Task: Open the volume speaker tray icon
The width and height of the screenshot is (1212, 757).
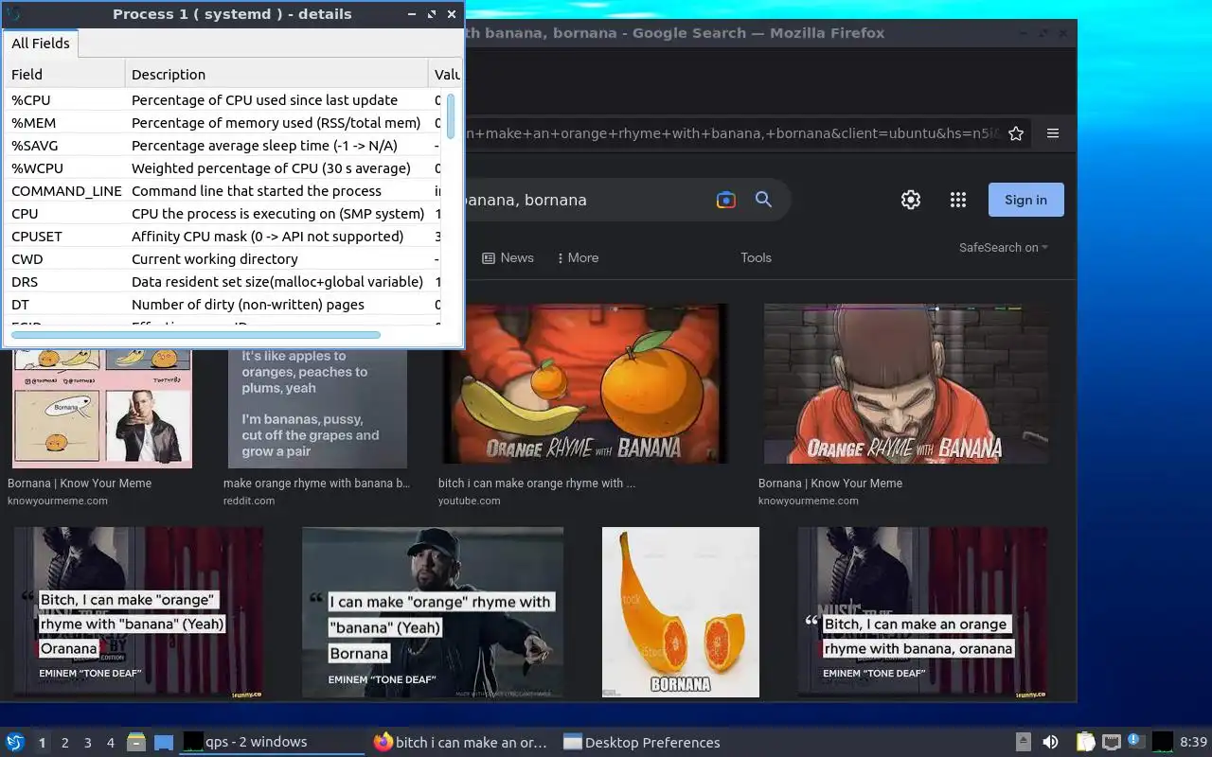Action: pos(1050,742)
